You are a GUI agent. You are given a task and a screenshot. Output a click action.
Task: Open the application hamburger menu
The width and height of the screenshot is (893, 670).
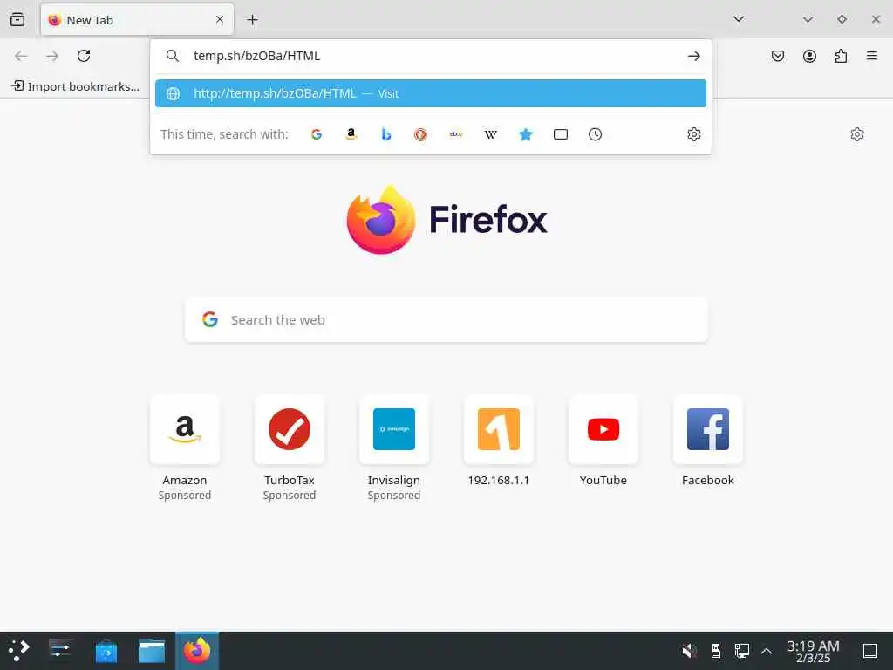[x=872, y=56]
